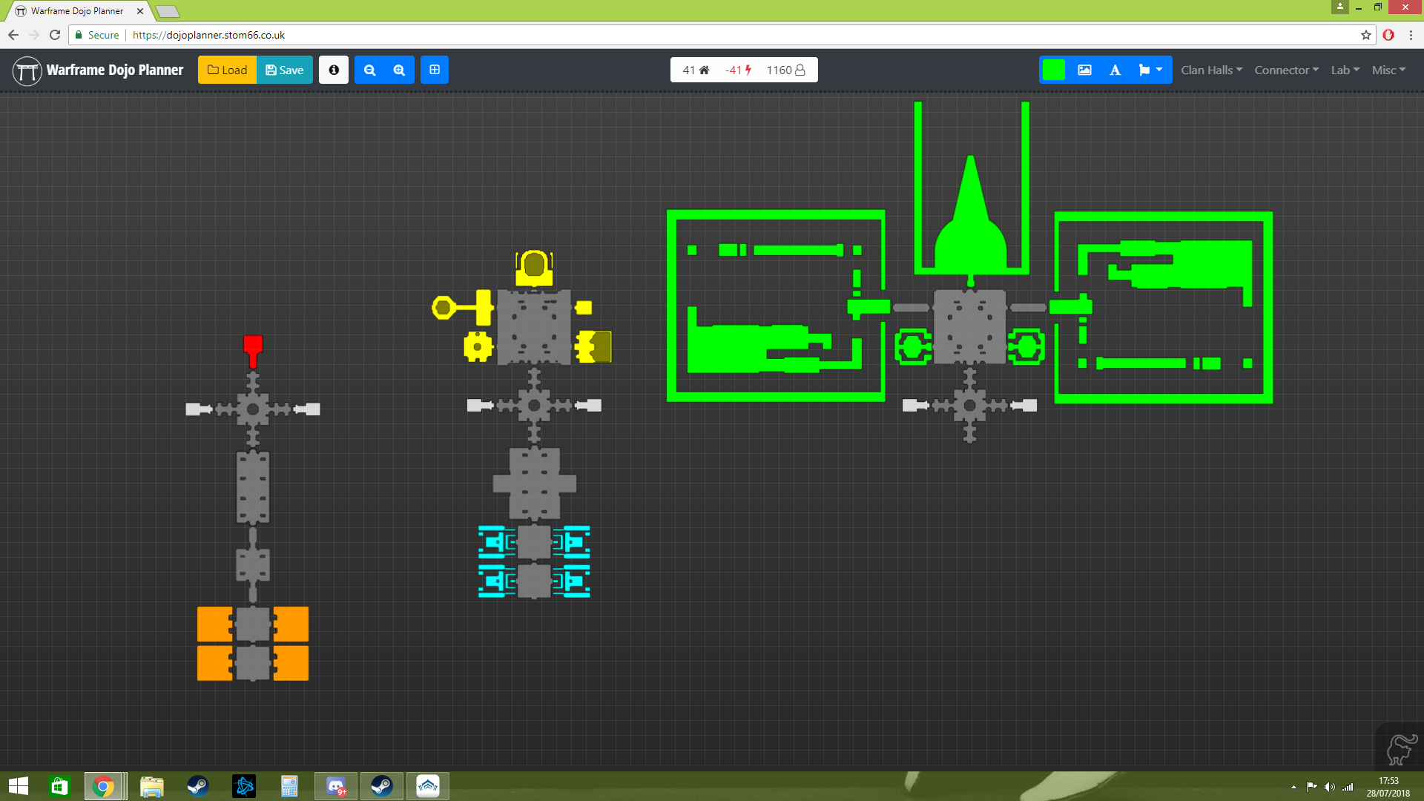Select the grey cross-shaped hall
The height and width of the screenshot is (801, 1424).
coord(534,484)
